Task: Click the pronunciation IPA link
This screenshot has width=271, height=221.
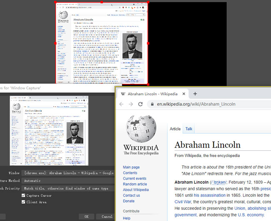Action: pos(218,182)
